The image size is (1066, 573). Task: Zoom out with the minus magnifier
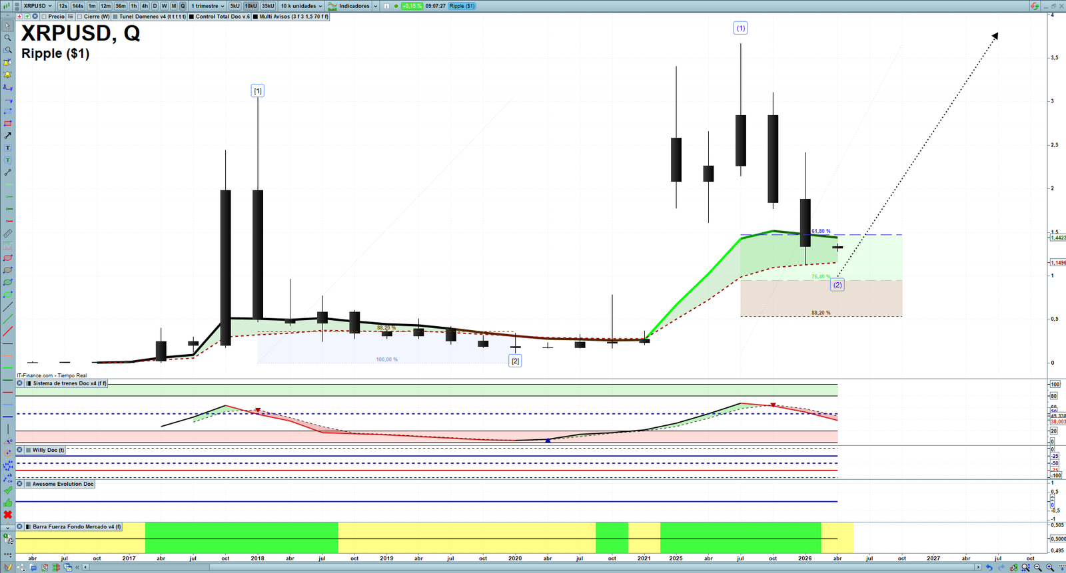(1037, 568)
